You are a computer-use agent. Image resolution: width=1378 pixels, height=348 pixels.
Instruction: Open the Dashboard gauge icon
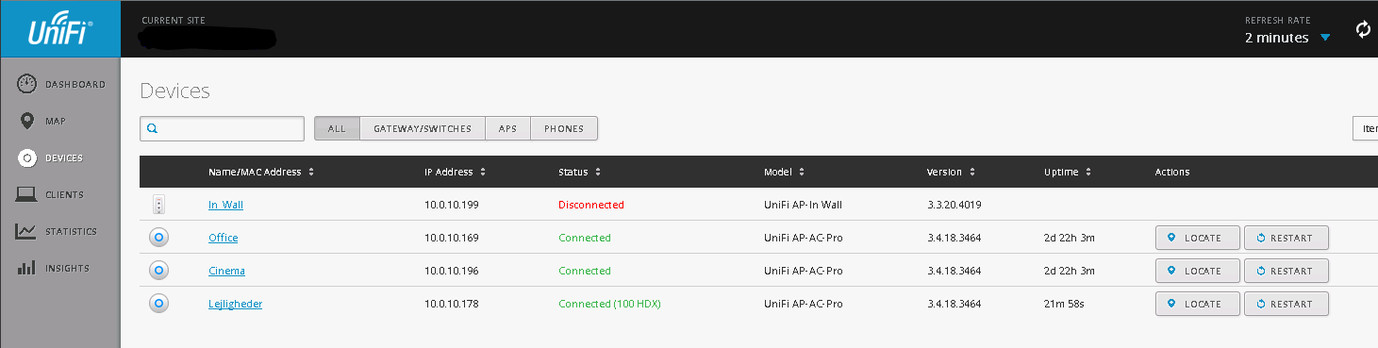tap(26, 84)
